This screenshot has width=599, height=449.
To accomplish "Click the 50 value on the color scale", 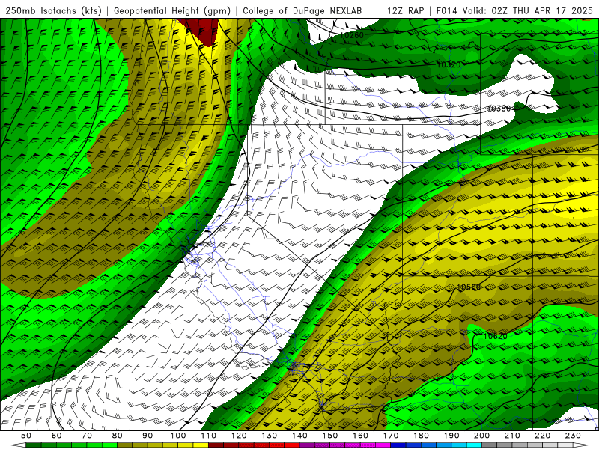I will coord(26,436).
